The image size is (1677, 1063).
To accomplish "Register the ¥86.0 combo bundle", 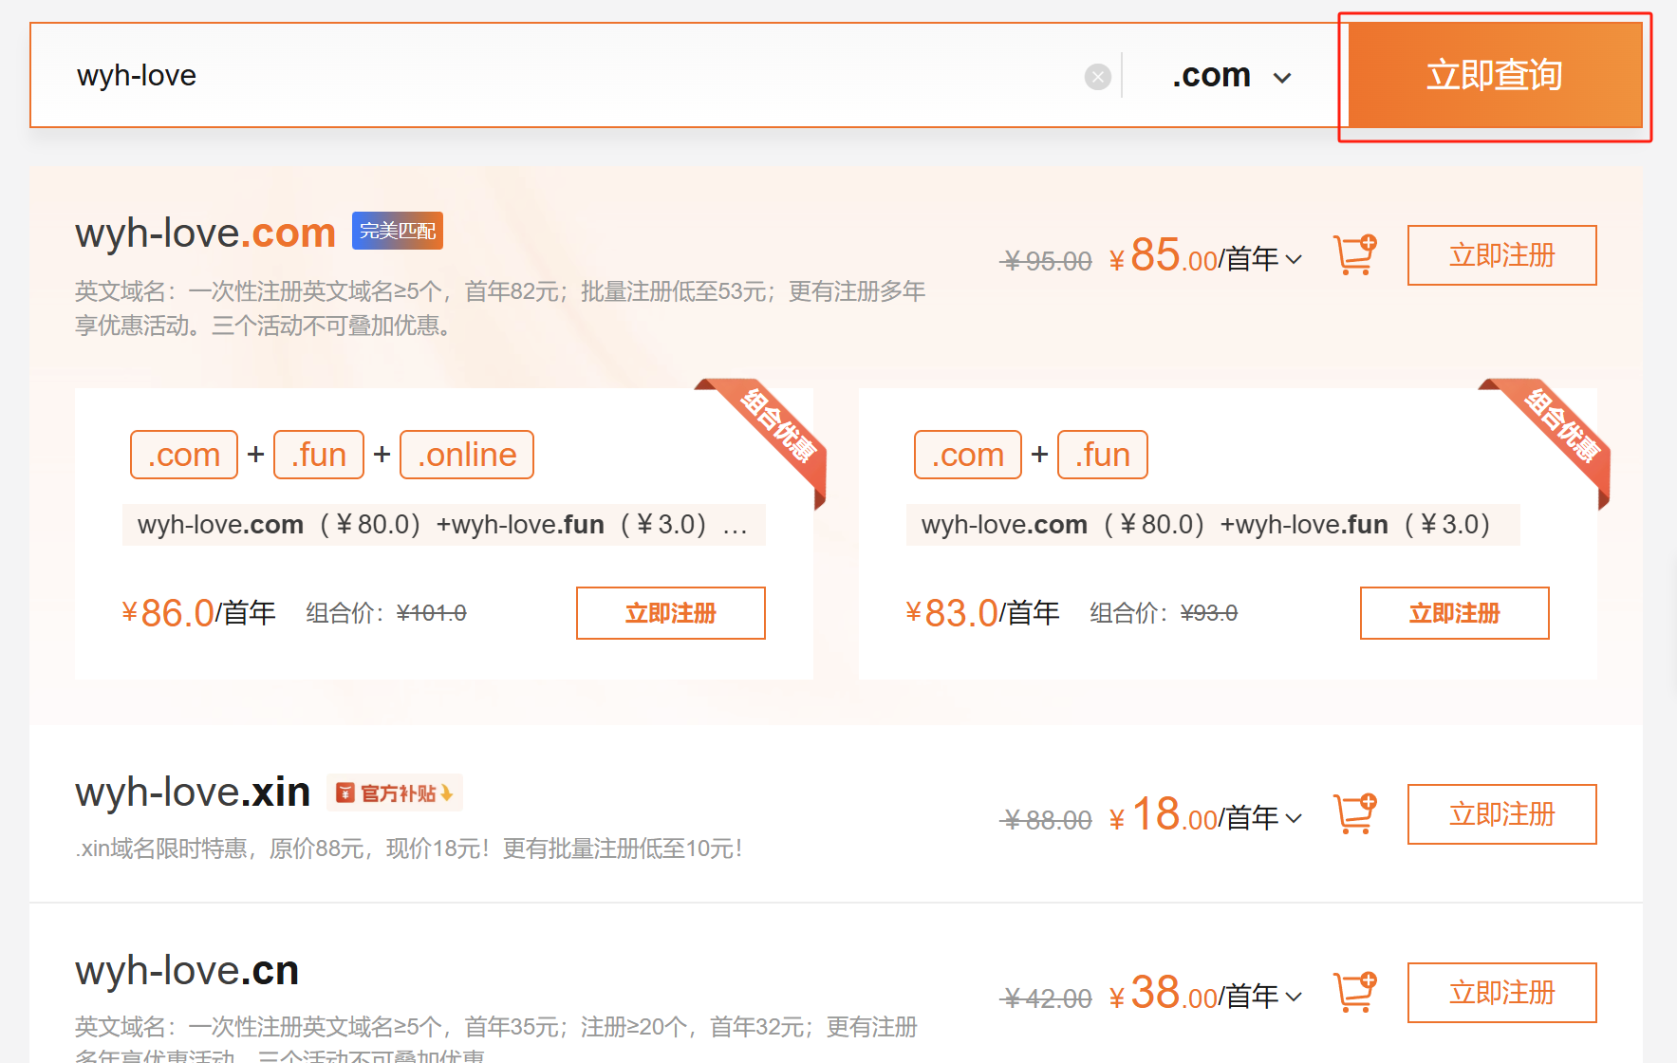I will click(670, 613).
